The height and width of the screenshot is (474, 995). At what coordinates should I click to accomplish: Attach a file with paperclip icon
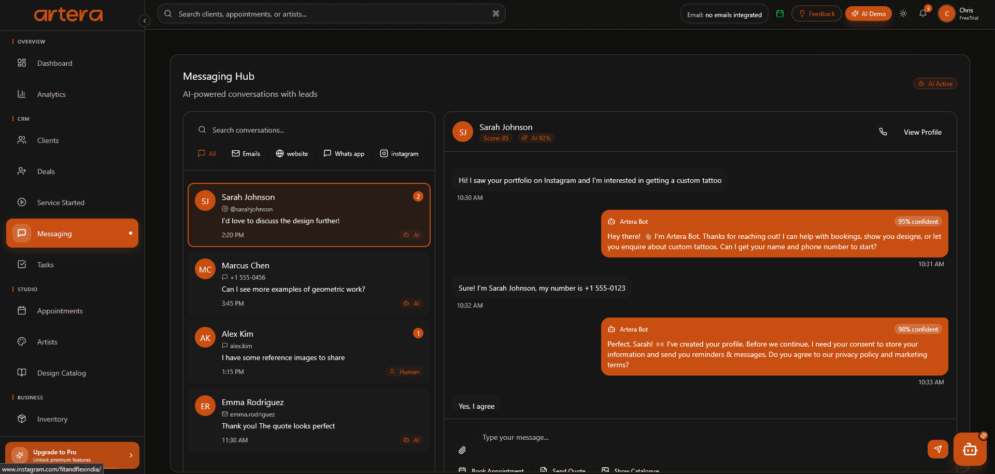point(462,450)
